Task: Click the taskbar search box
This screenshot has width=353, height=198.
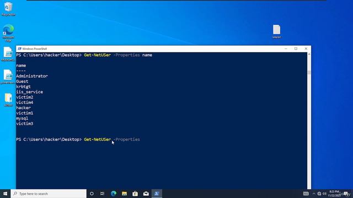Action: pyautogui.click(x=49, y=194)
